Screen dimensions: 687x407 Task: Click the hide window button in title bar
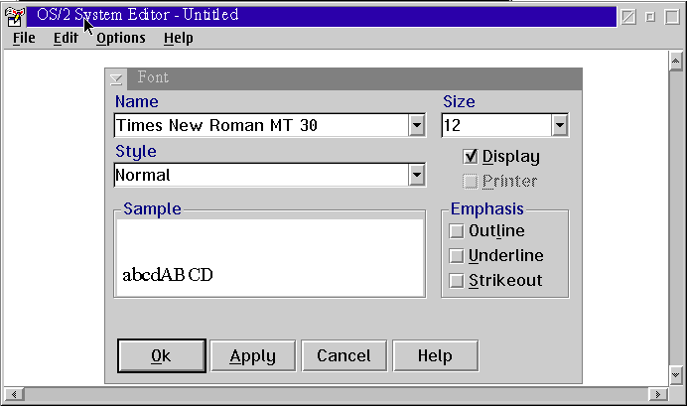628,17
